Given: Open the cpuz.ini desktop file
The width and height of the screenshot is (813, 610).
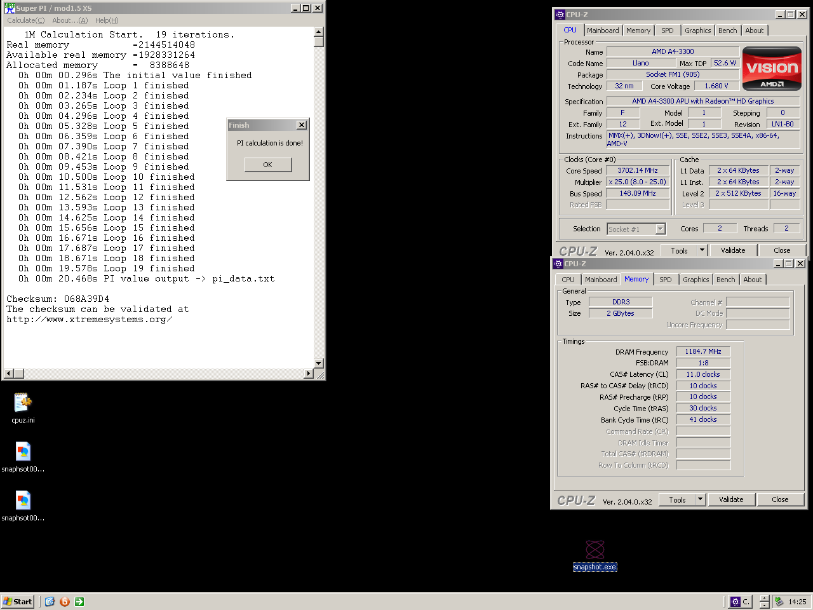Looking at the screenshot, I should [x=23, y=407].
